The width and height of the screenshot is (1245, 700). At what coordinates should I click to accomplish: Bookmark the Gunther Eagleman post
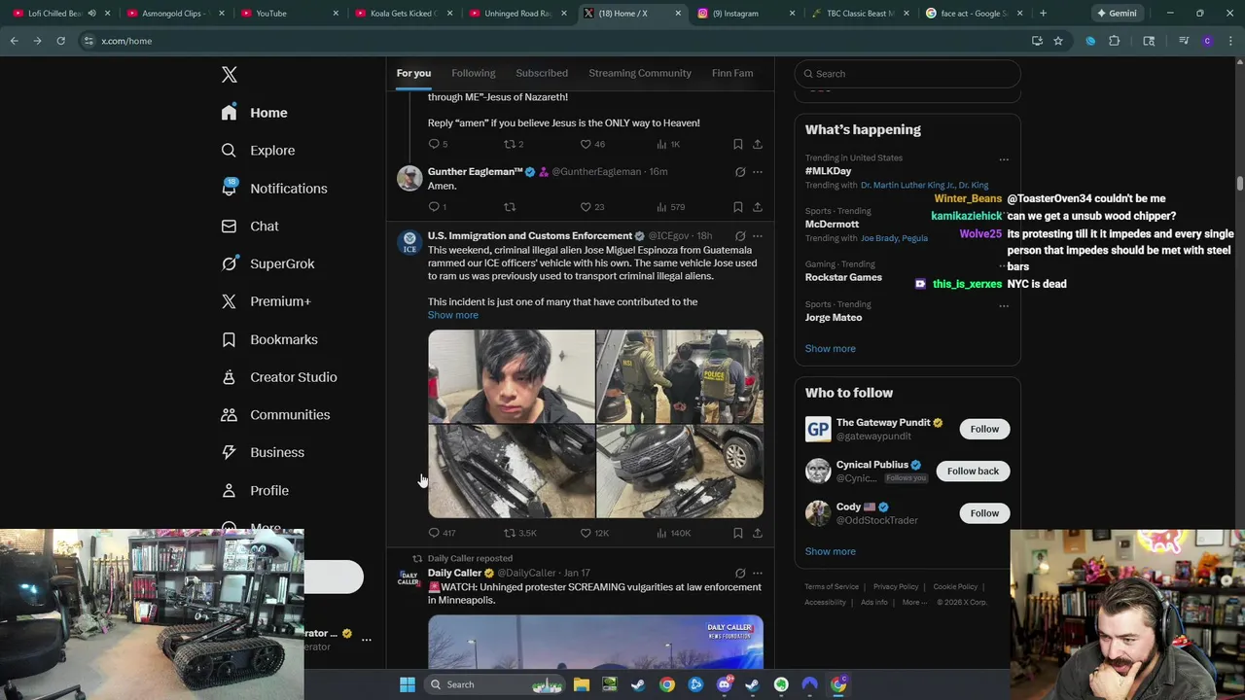point(738,207)
